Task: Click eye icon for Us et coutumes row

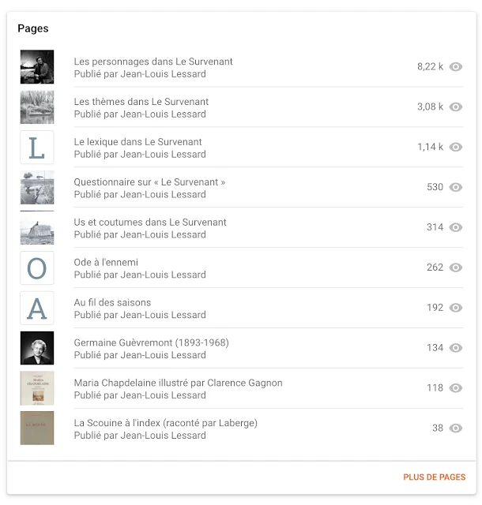Action: (455, 227)
